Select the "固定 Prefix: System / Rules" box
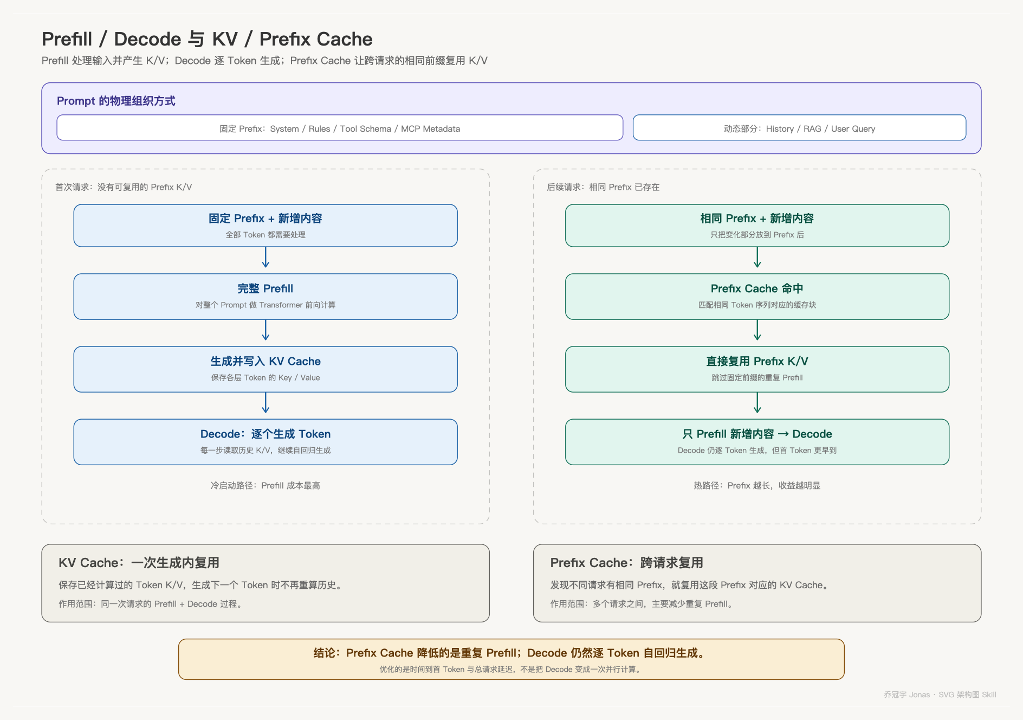Screen dimensions: 1023x720 tap(340, 128)
